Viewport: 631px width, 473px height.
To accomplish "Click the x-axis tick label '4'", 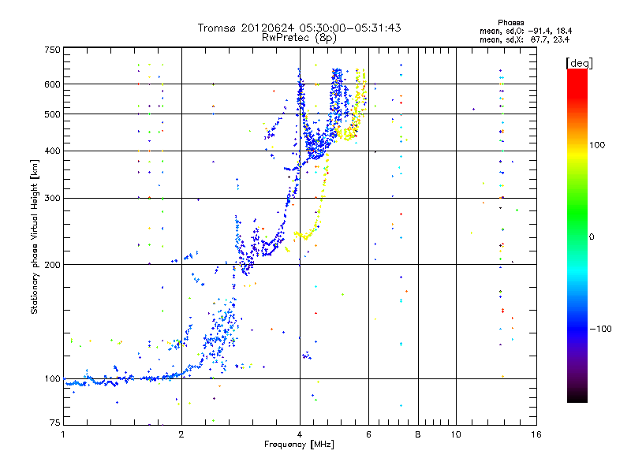I will click(300, 434).
